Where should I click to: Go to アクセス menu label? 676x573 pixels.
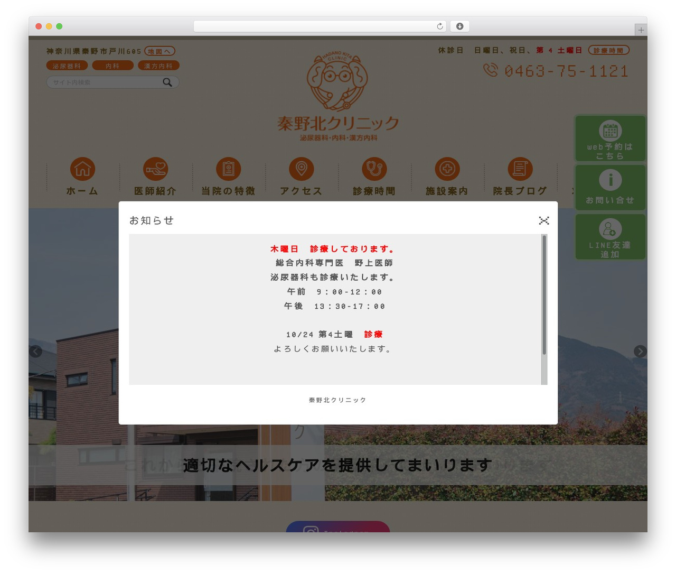(x=301, y=191)
